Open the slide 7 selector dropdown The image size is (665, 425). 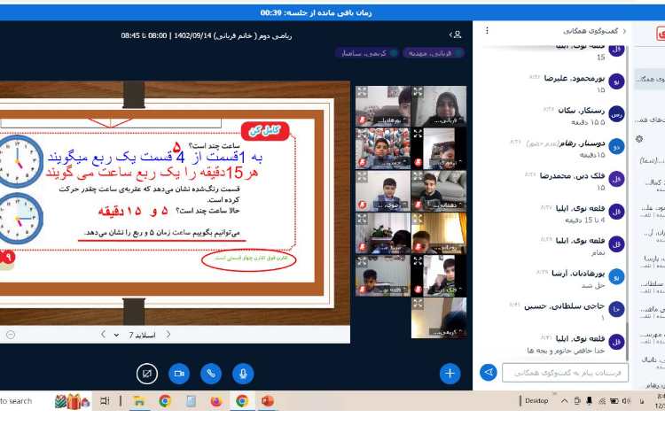(135, 335)
